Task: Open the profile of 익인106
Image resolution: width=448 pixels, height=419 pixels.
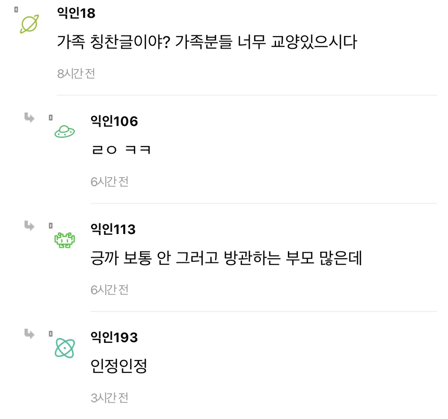Action: tap(113, 122)
